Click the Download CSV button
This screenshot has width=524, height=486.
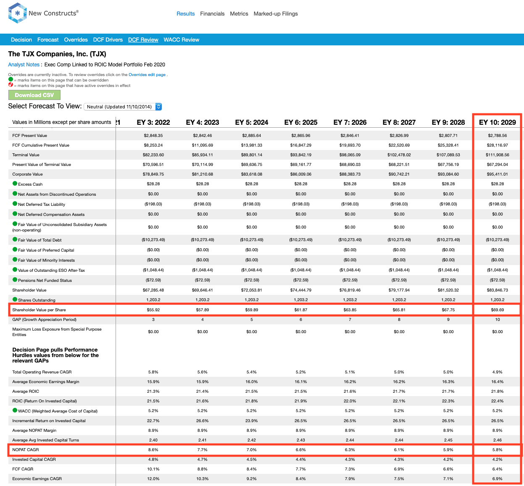pos(34,95)
